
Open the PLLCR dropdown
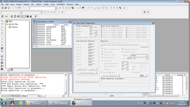[x=96, y=34]
